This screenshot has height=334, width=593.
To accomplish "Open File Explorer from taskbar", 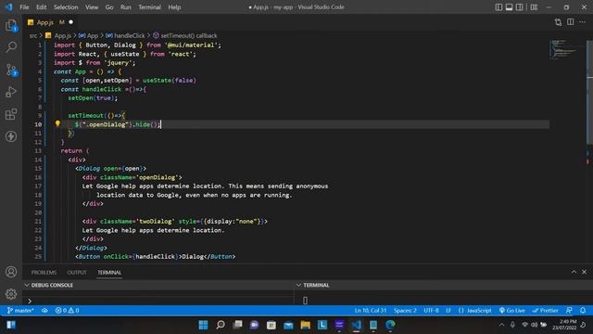I will [305, 325].
